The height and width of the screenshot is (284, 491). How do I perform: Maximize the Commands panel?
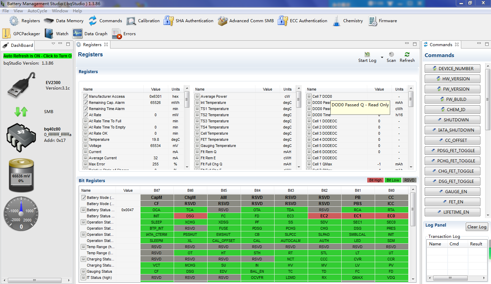pyautogui.click(x=487, y=44)
